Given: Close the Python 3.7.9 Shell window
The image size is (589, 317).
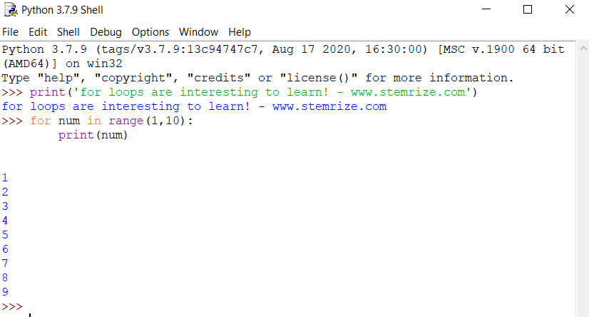Looking at the screenshot, I should [x=569, y=10].
